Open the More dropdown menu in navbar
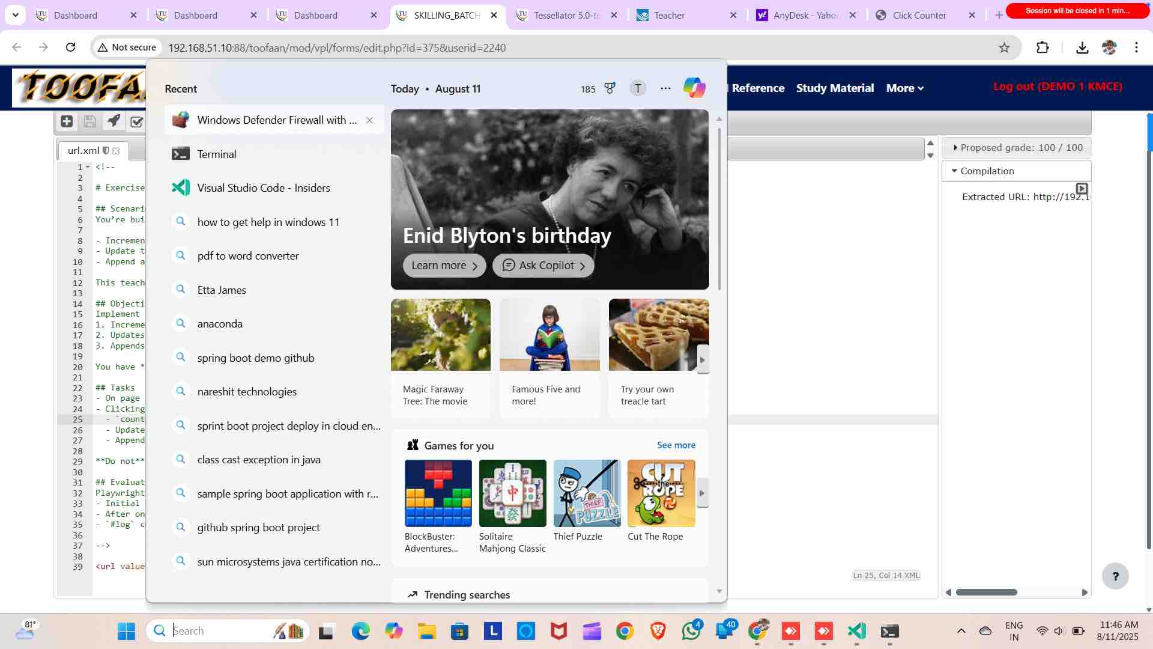This screenshot has width=1153, height=649. [x=904, y=88]
